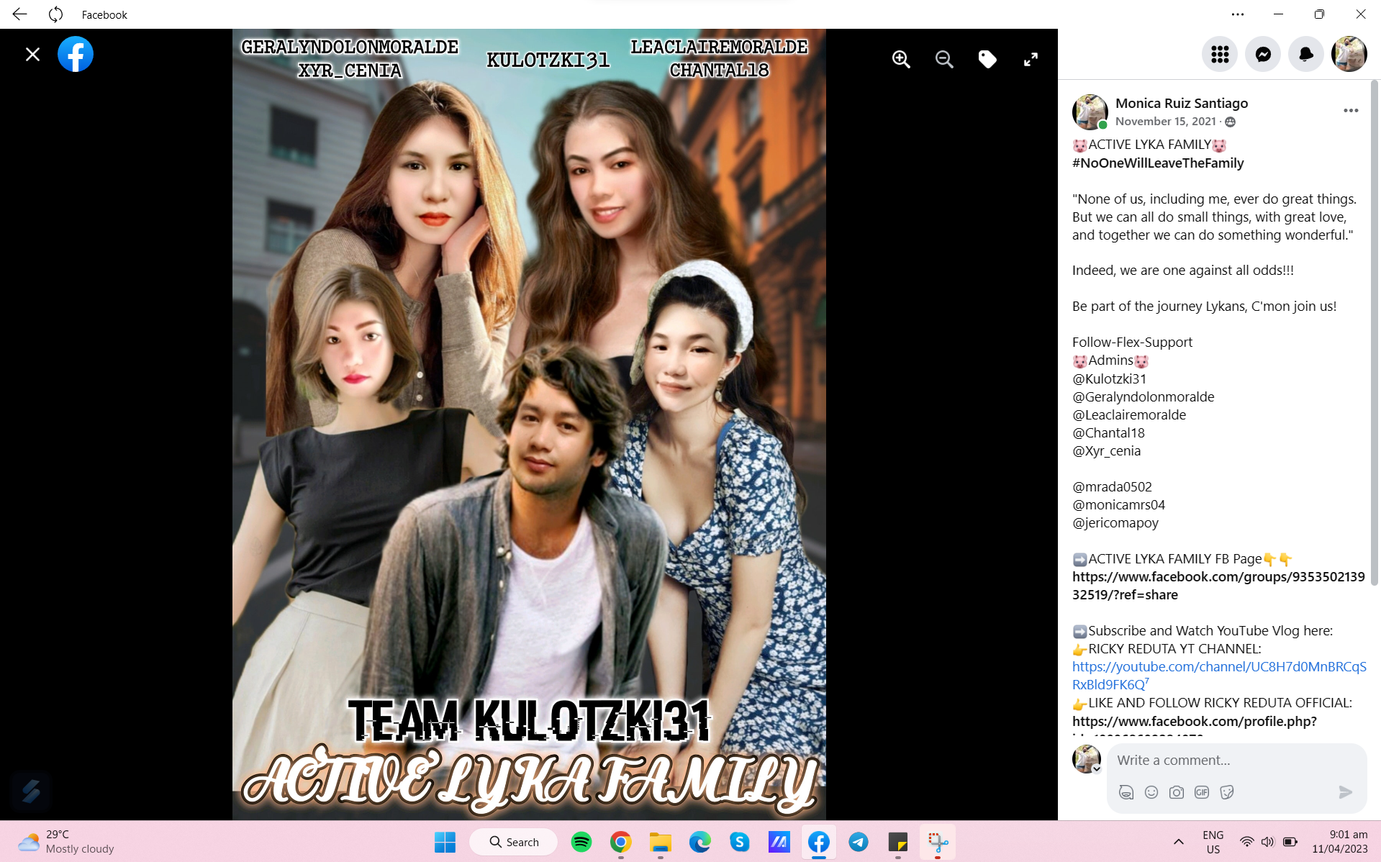1381x862 pixels.
Task: Open weather widget showing 29°C
Action: pos(66,842)
